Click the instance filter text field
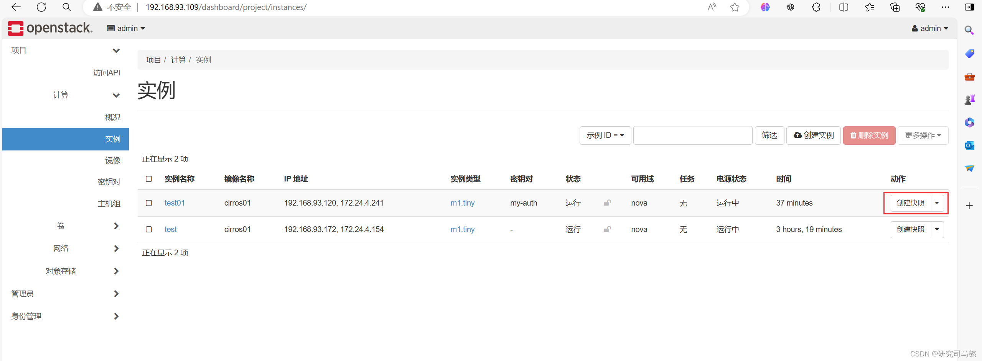 (692, 135)
